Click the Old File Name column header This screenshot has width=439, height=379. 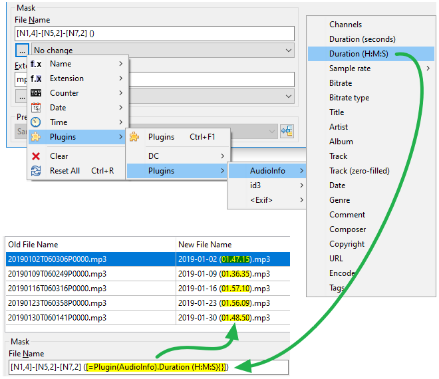(x=89, y=245)
